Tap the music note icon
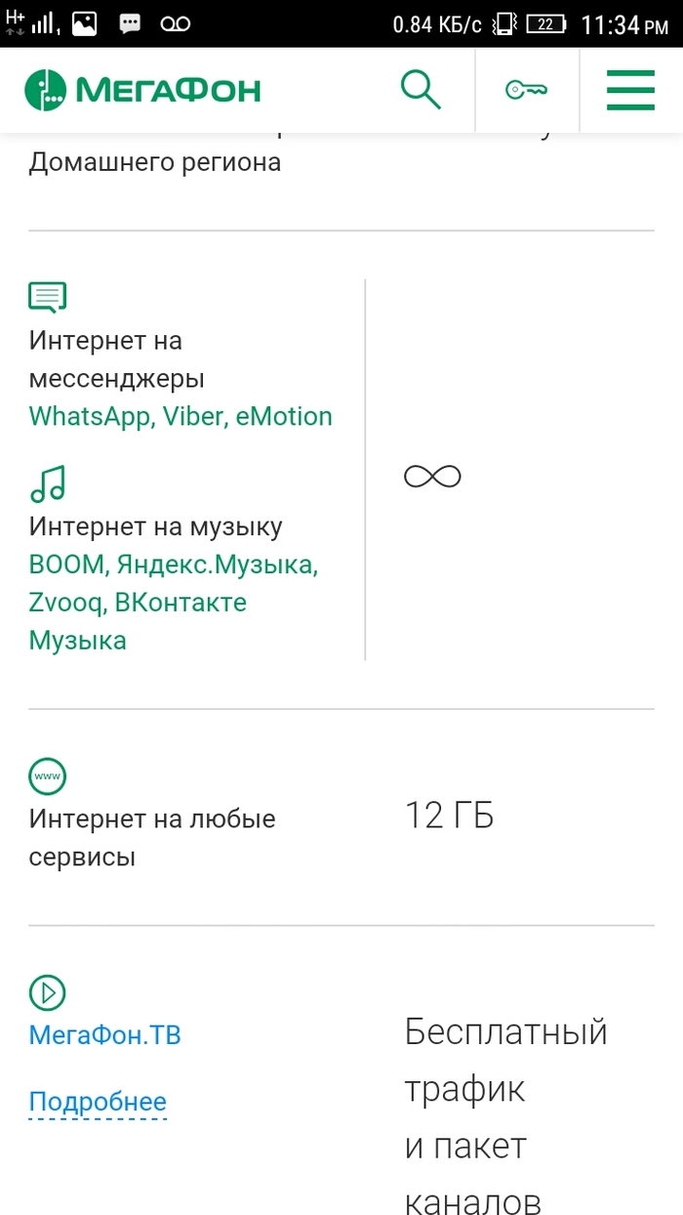This screenshot has height=1215, width=683. (48, 482)
